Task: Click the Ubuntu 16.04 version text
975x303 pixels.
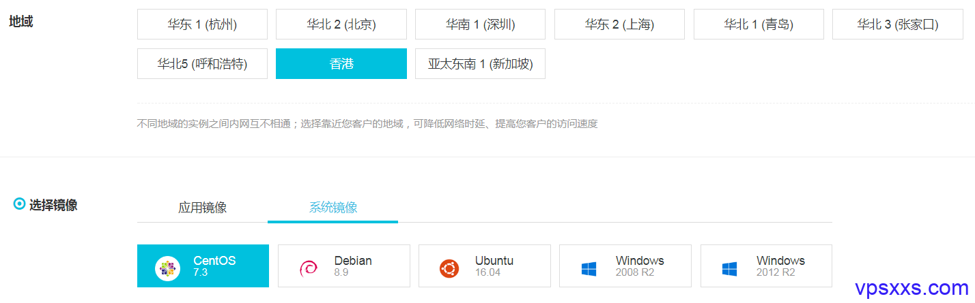Action: [487, 272]
